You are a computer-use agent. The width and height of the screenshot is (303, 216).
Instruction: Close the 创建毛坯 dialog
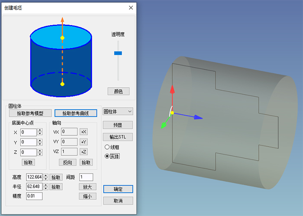[131, 8]
